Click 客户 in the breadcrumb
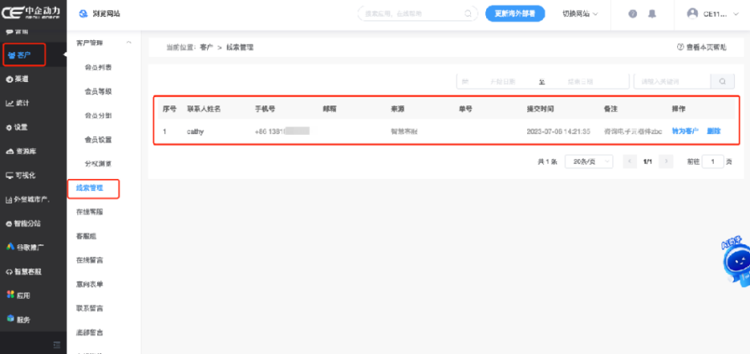 206,48
